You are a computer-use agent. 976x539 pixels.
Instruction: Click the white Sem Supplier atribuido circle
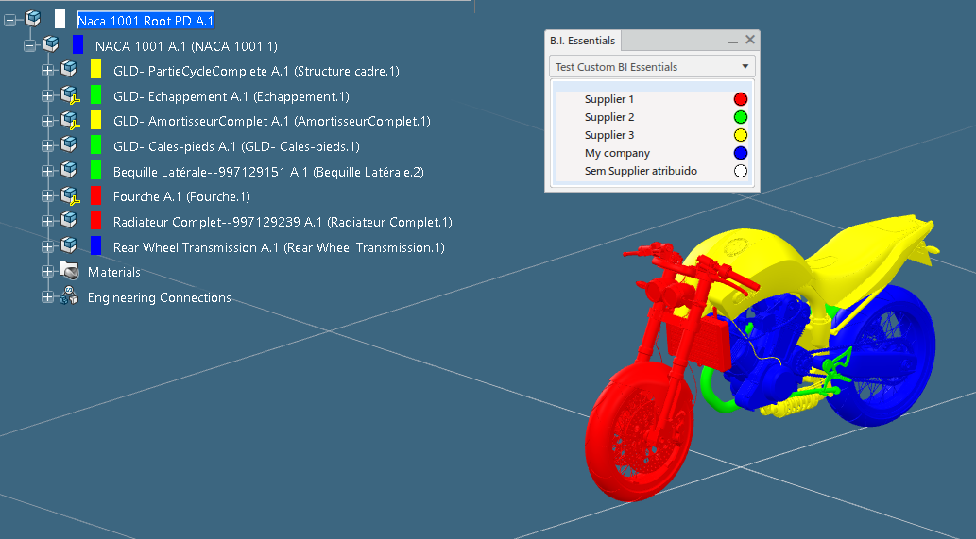tap(741, 171)
